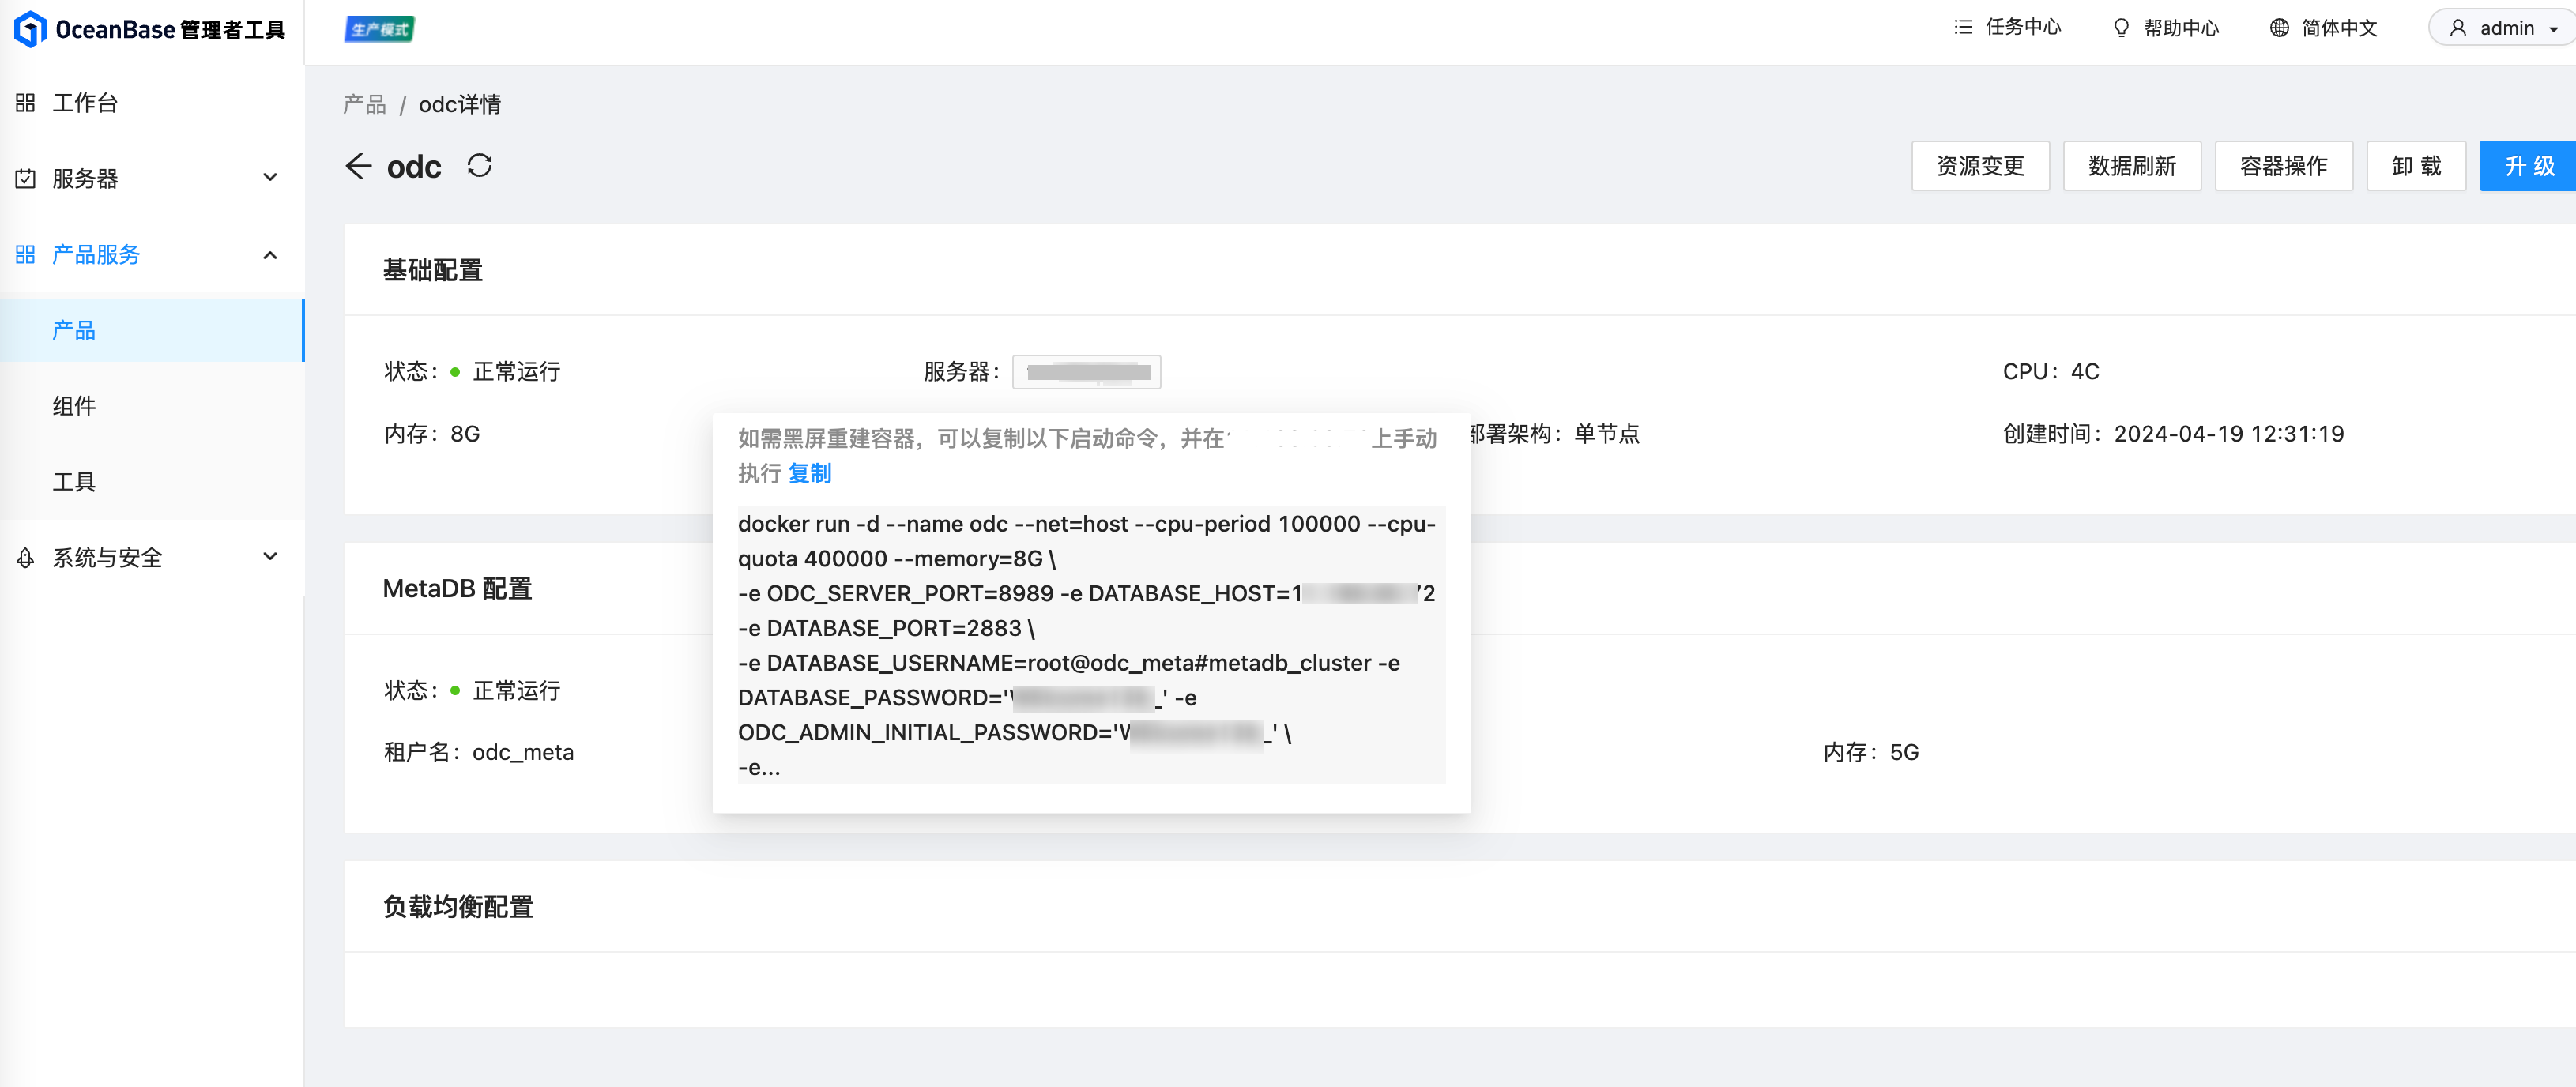Image resolution: width=2576 pixels, height=1087 pixels.
Task: Click the OceanBase logo icon
Action: click(x=31, y=29)
